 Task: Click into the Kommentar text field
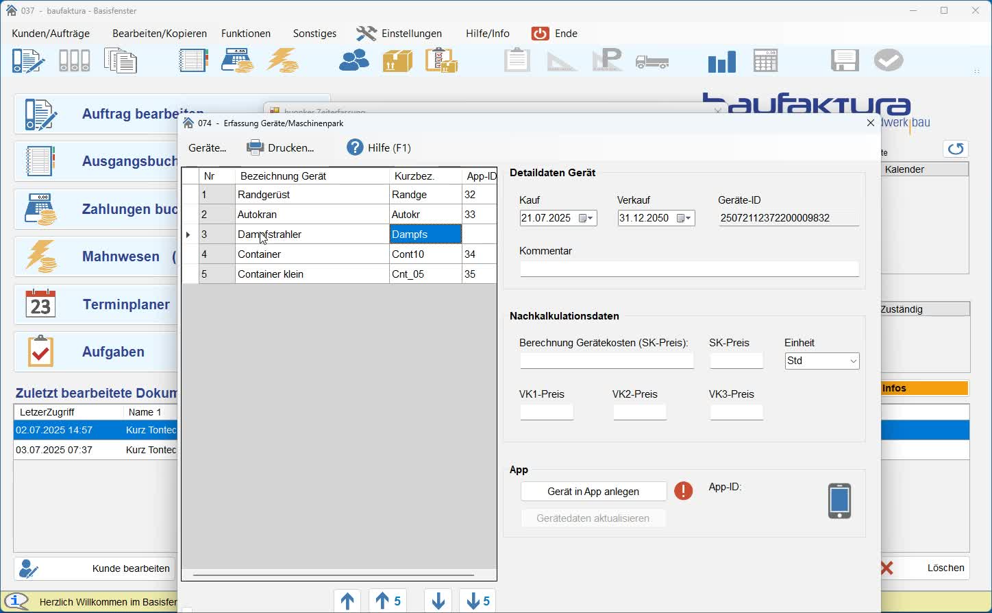pos(689,269)
